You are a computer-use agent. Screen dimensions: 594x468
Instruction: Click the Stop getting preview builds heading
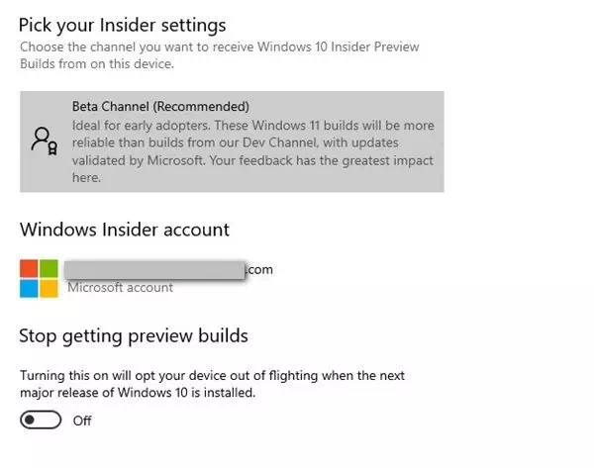pyautogui.click(x=134, y=335)
